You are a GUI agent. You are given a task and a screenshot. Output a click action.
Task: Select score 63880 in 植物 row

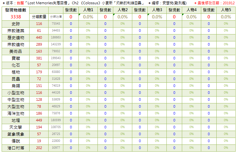click(56, 72)
